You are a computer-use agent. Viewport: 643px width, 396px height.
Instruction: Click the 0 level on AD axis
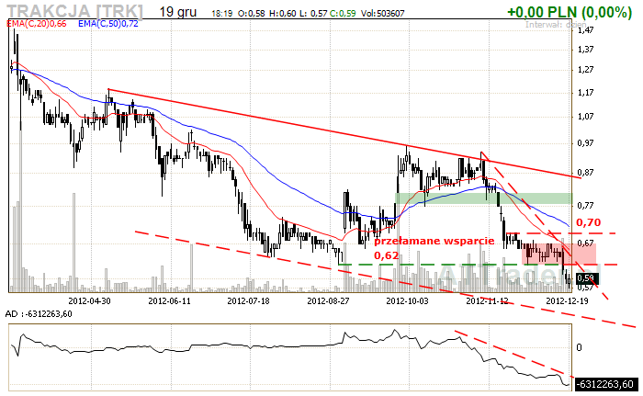coord(579,347)
